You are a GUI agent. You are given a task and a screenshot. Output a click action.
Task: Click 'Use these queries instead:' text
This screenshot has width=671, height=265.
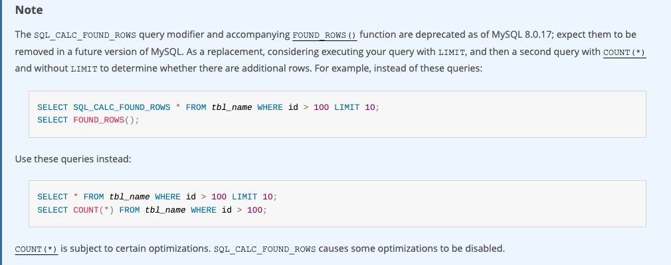click(x=73, y=159)
